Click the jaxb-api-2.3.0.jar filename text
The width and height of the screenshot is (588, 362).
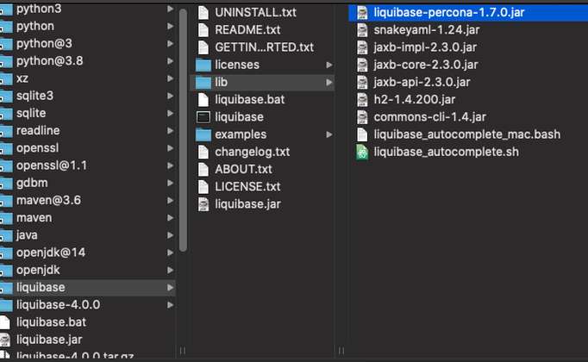pyautogui.click(x=422, y=82)
